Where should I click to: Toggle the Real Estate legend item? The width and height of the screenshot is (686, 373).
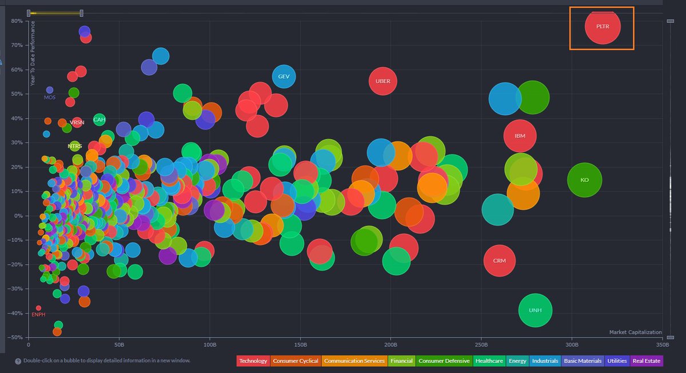(646, 361)
